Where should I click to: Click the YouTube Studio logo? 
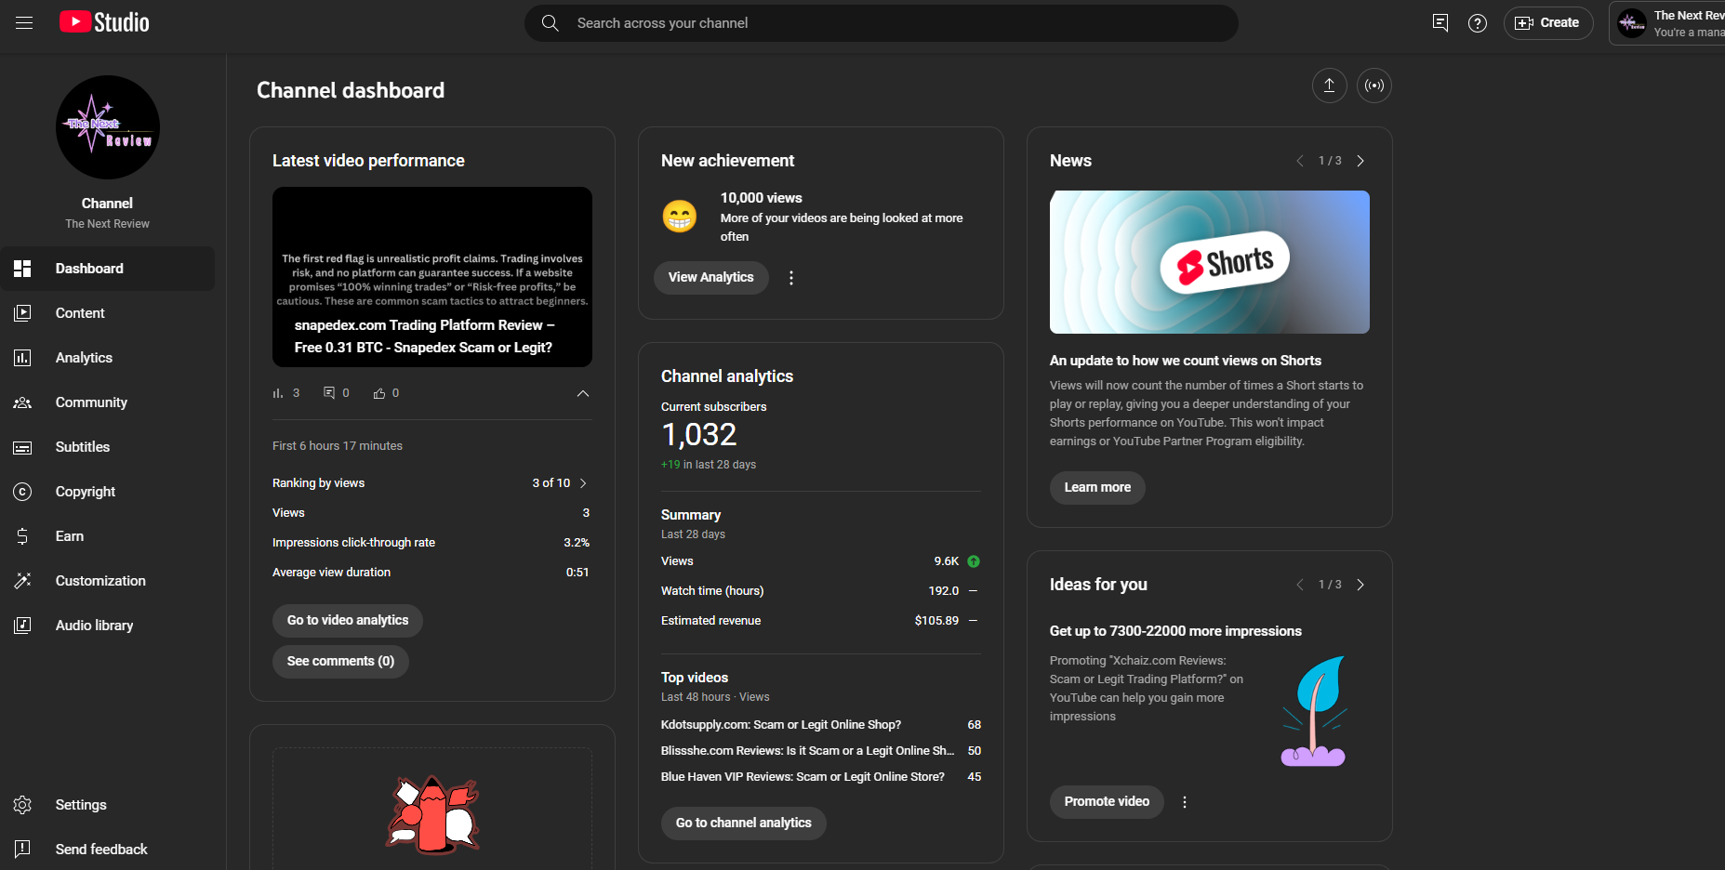[104, 22]
